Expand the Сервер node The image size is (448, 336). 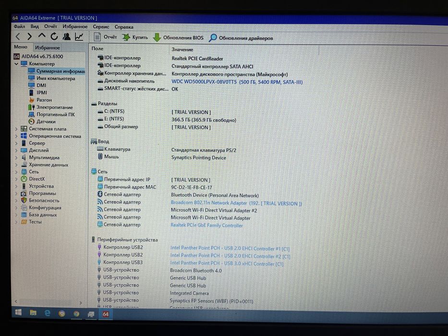point(16,143)
